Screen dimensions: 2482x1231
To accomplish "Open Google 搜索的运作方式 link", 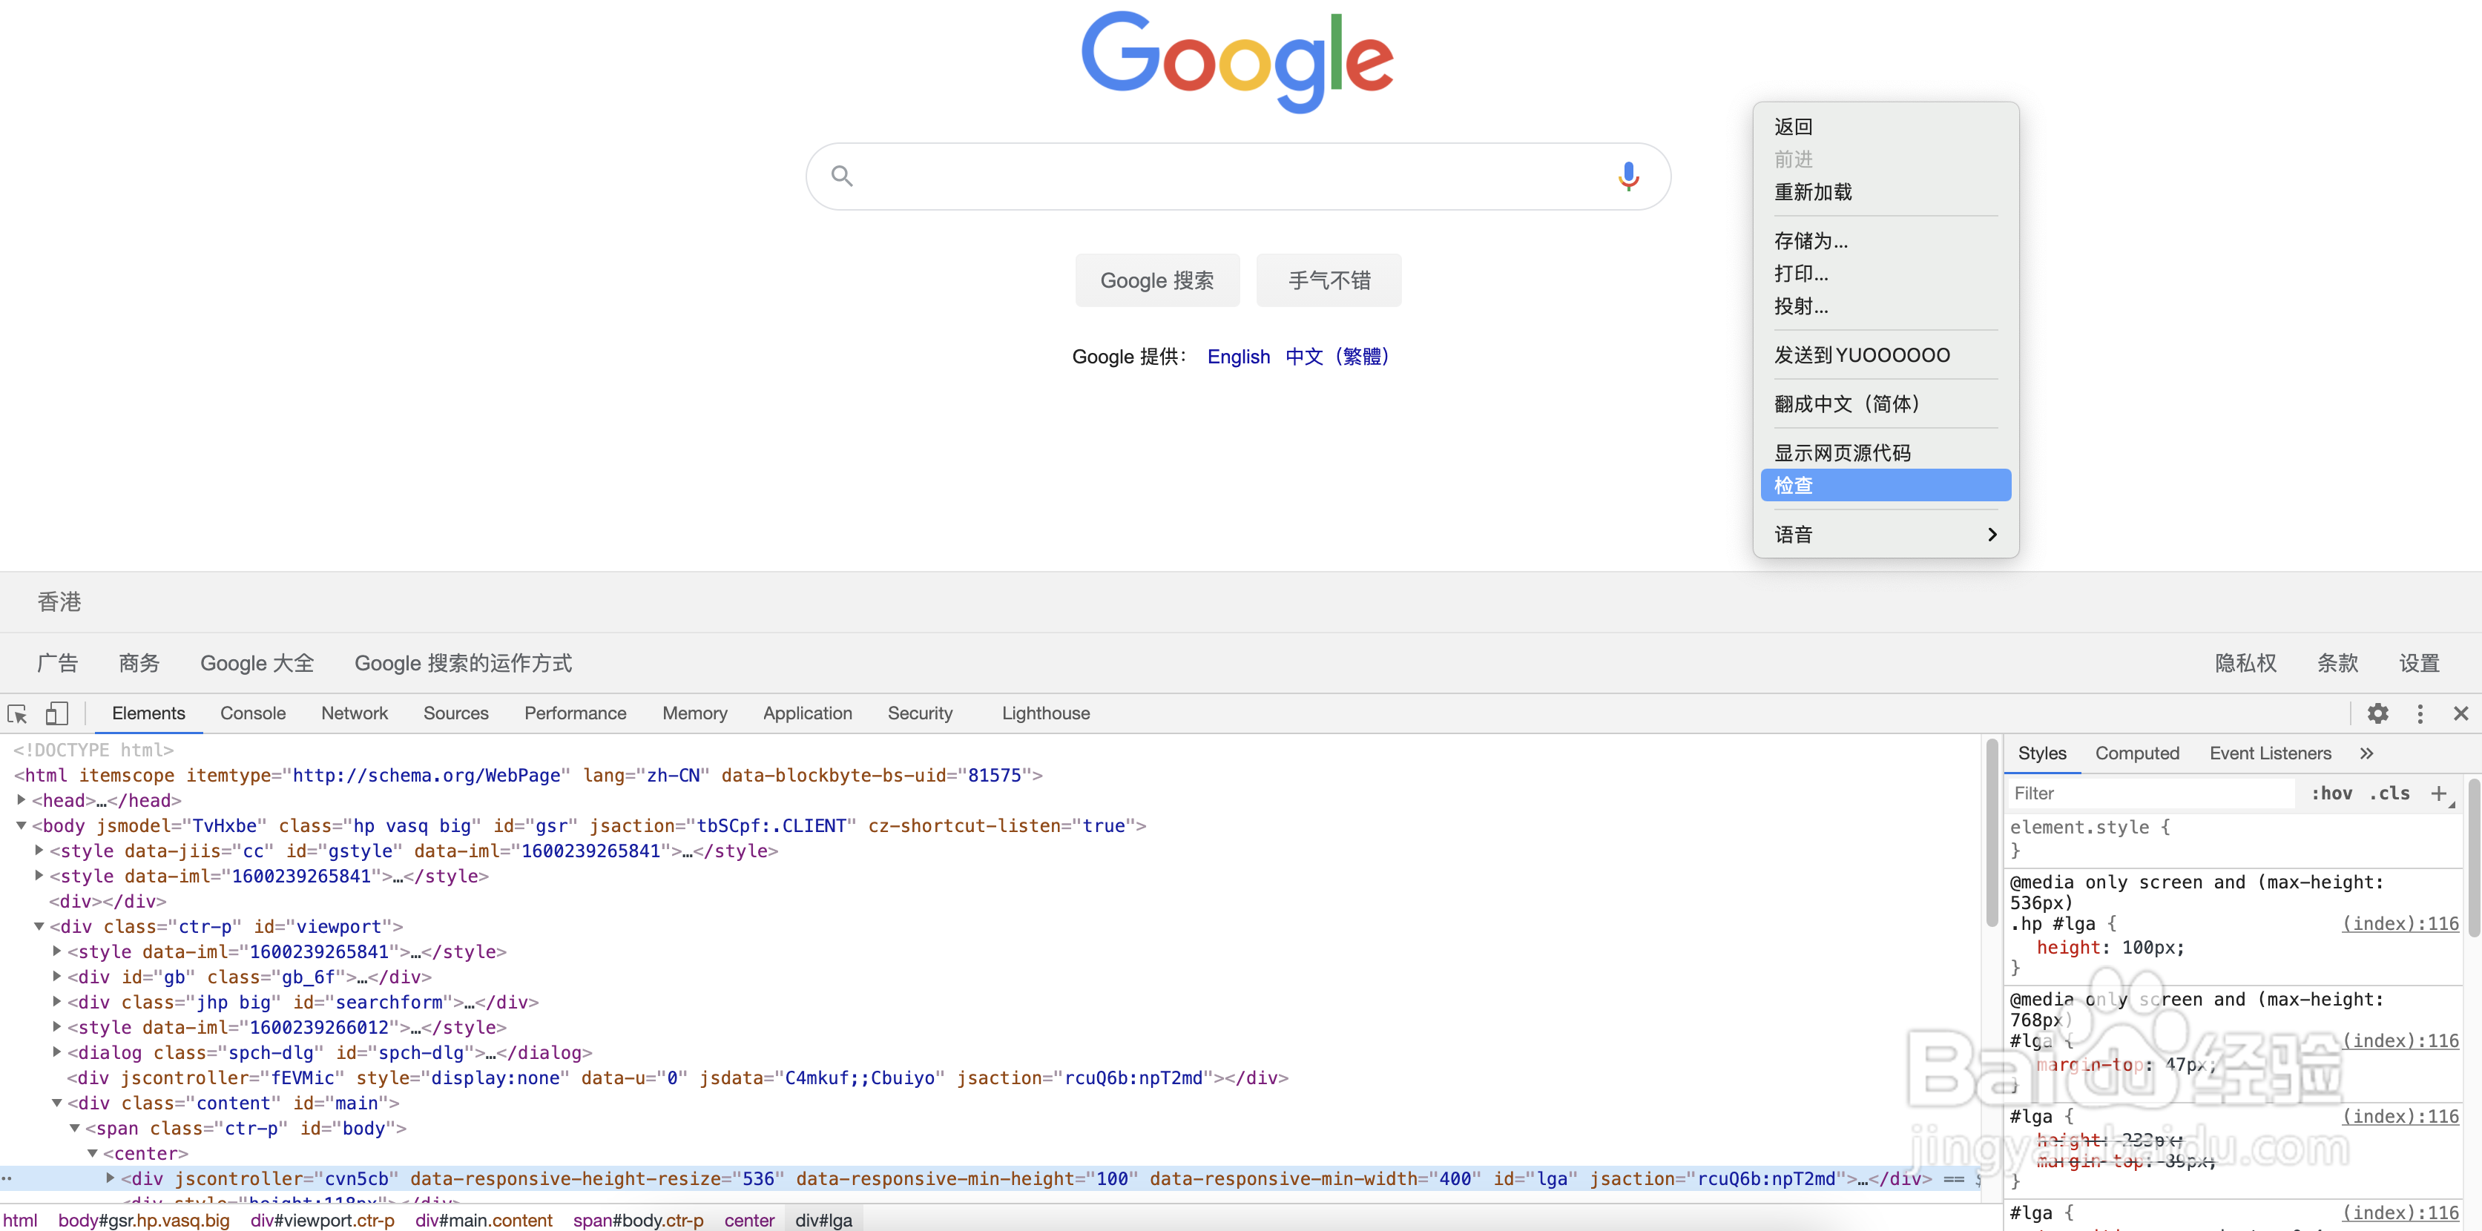I will coord(462,663).
